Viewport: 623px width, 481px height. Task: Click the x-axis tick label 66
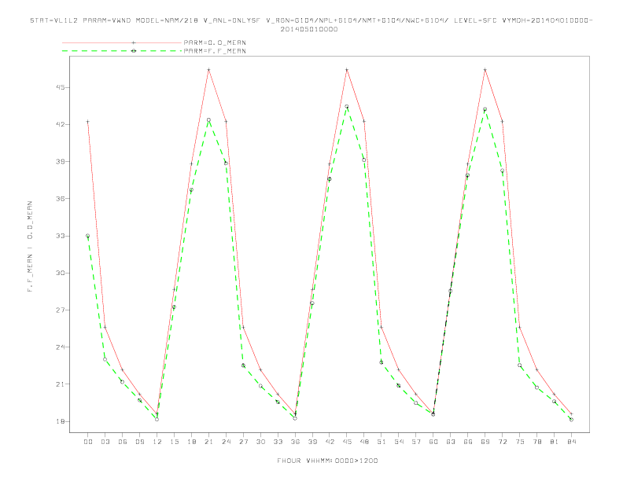(468, 442)
